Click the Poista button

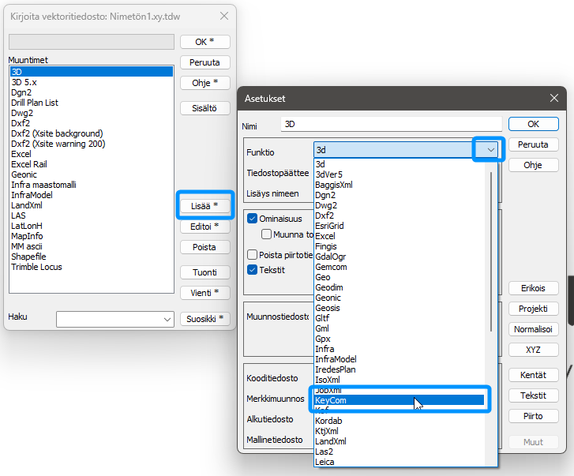tap(204, 247)
